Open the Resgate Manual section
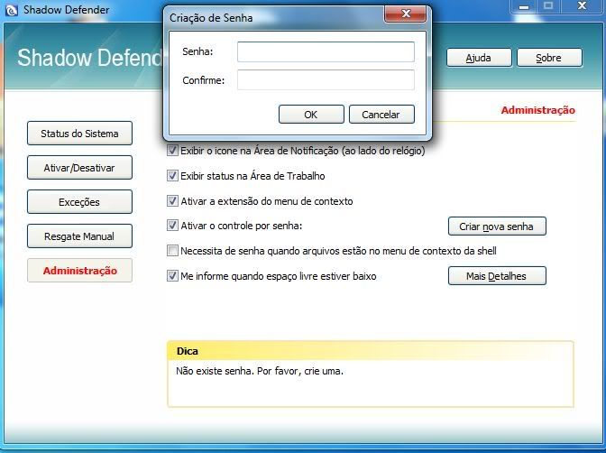The image size is (606, 453). 79,236
